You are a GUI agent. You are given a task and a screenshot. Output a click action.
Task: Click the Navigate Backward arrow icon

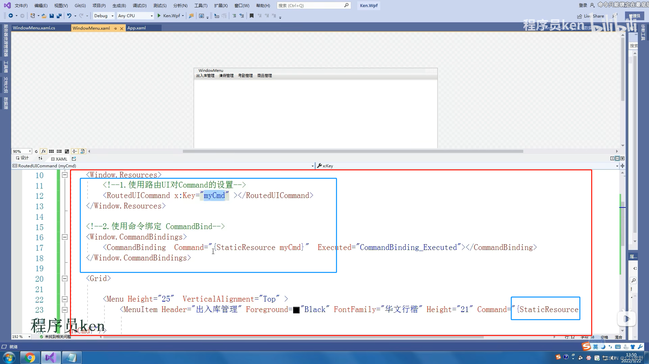click(x=11, y=16)
